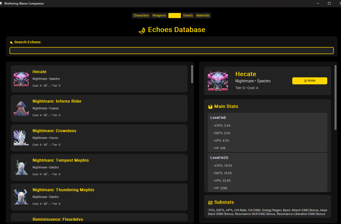341x224 pixels.
Task: Click the HP%: 4.5% stat line
Action: [221, 141]
